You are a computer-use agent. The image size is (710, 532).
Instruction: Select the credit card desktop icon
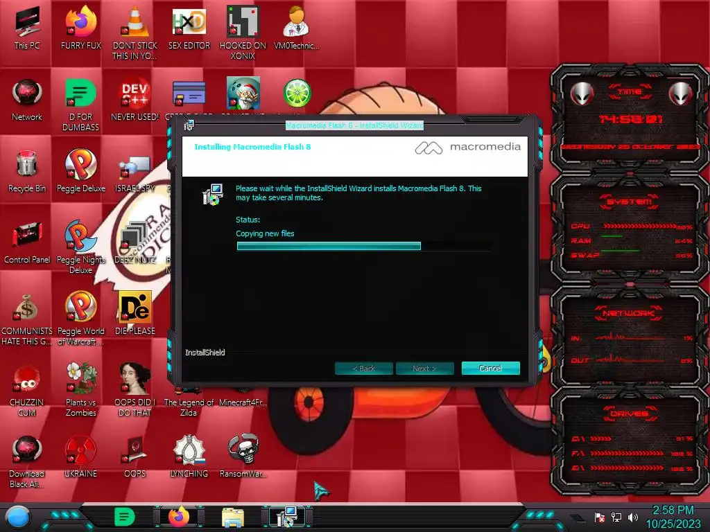189,94
